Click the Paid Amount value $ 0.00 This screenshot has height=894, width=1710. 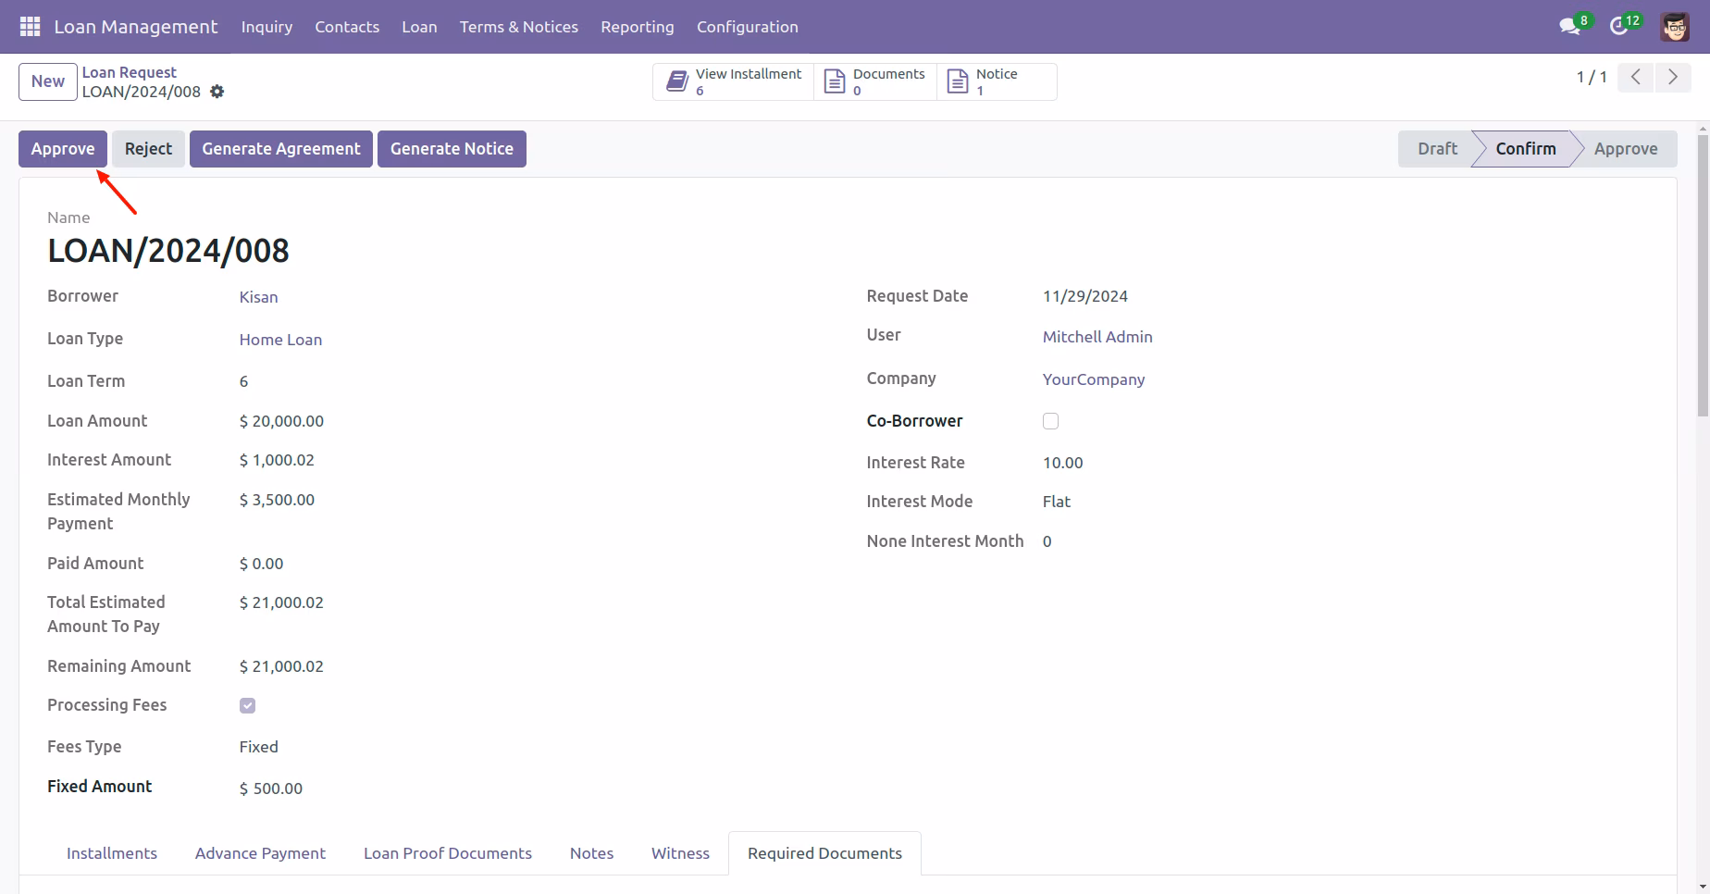coord(261,564)
